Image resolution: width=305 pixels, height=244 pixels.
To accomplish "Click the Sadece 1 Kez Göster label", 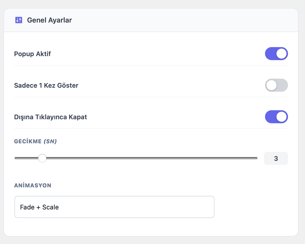I will click(46, 85).
